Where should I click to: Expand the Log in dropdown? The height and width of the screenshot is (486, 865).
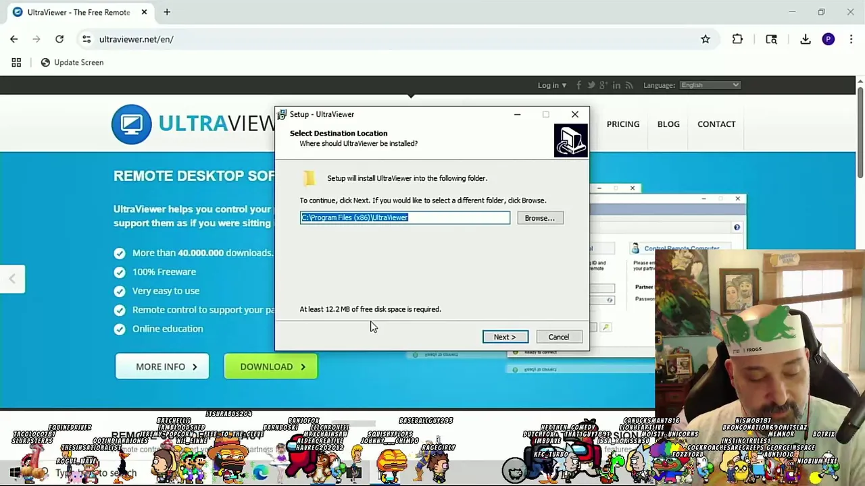pyautogui.click(x=552, y=85)
